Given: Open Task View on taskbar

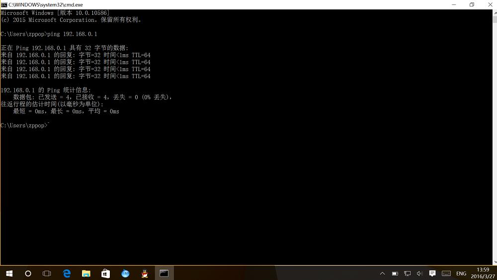Looking at the screenshot, I should [47, 274].
